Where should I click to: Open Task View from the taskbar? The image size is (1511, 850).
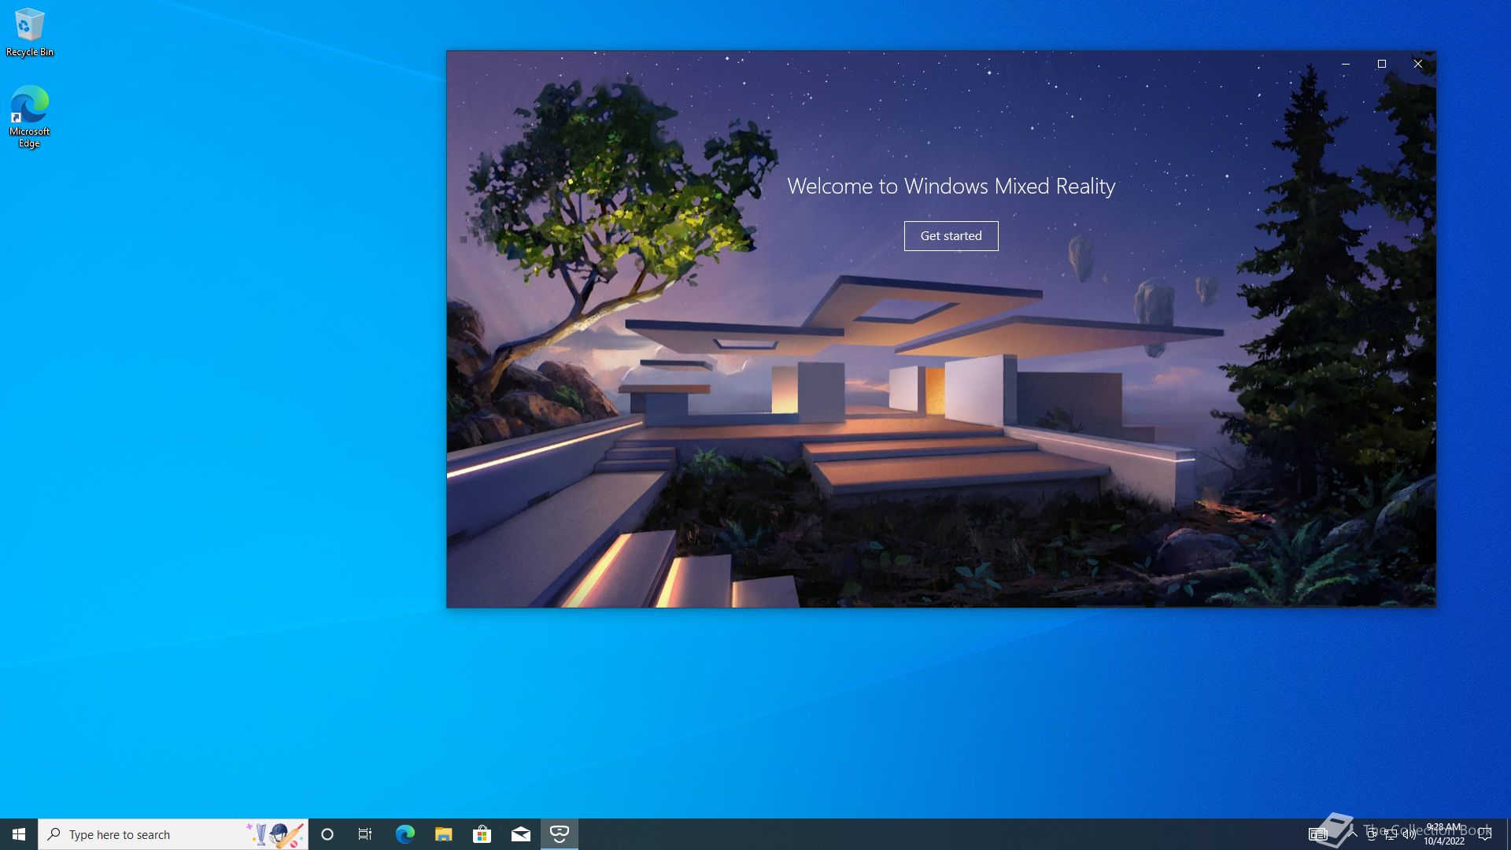pyautogui.click(x=365, y=834)
